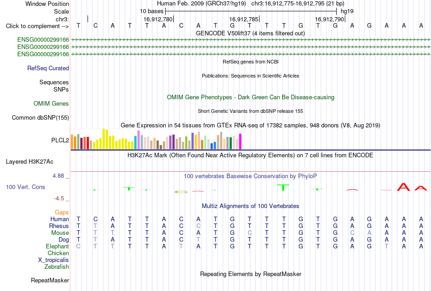Click the tallest yellow GTEx expression bar
Screen dimensions: 431x291
tap(103, 139)
